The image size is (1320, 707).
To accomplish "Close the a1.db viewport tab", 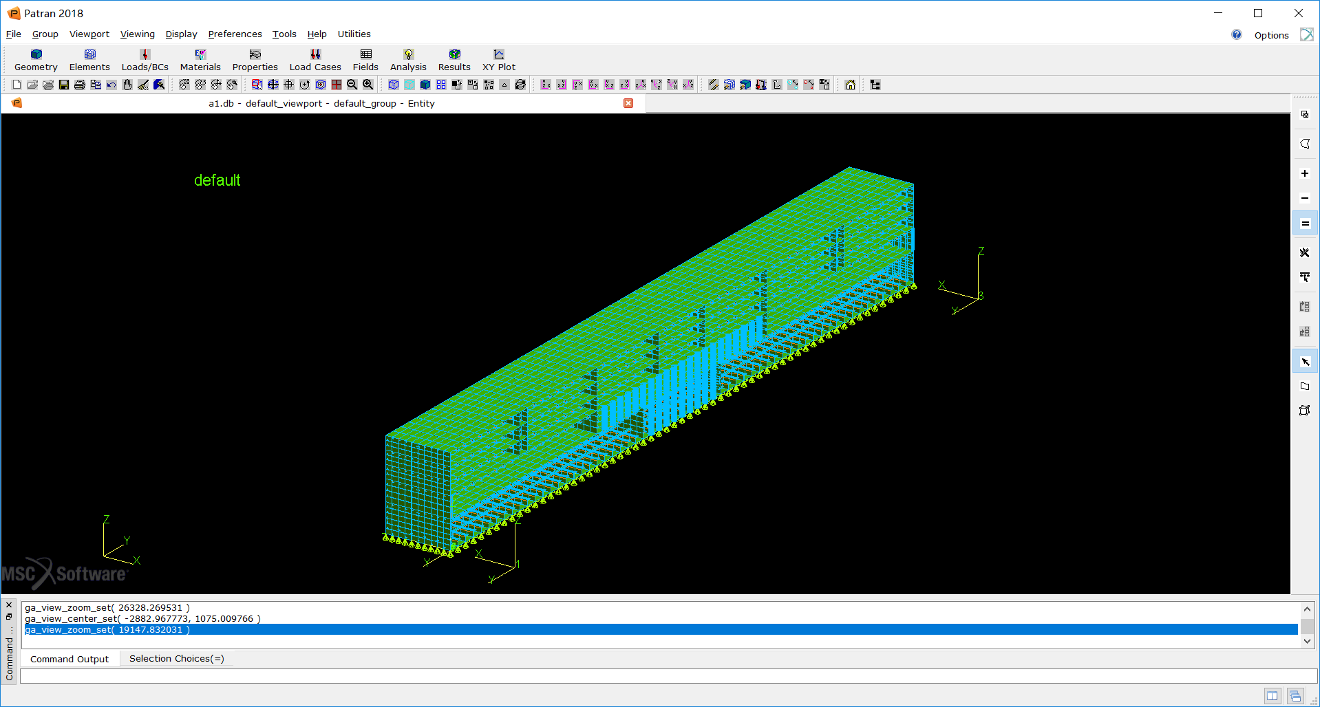I will tap(628, 103).
